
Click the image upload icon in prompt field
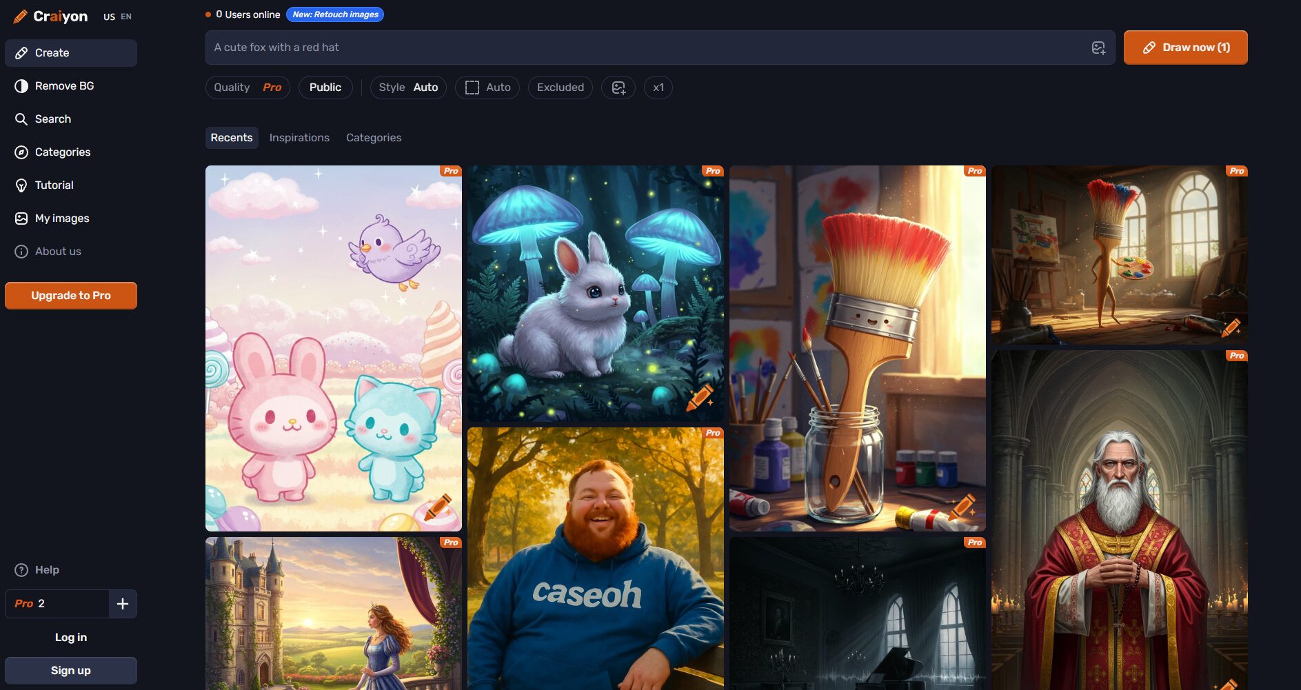tap(1098, 48)
